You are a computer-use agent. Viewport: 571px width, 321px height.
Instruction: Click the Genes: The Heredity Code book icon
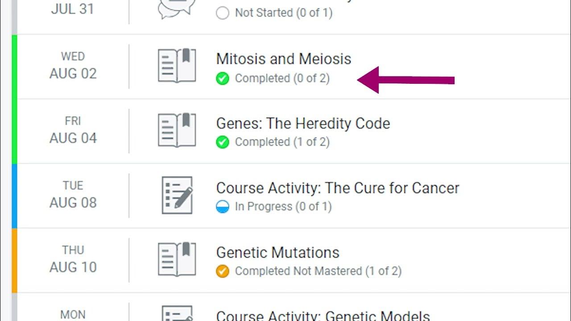[177, 130]
